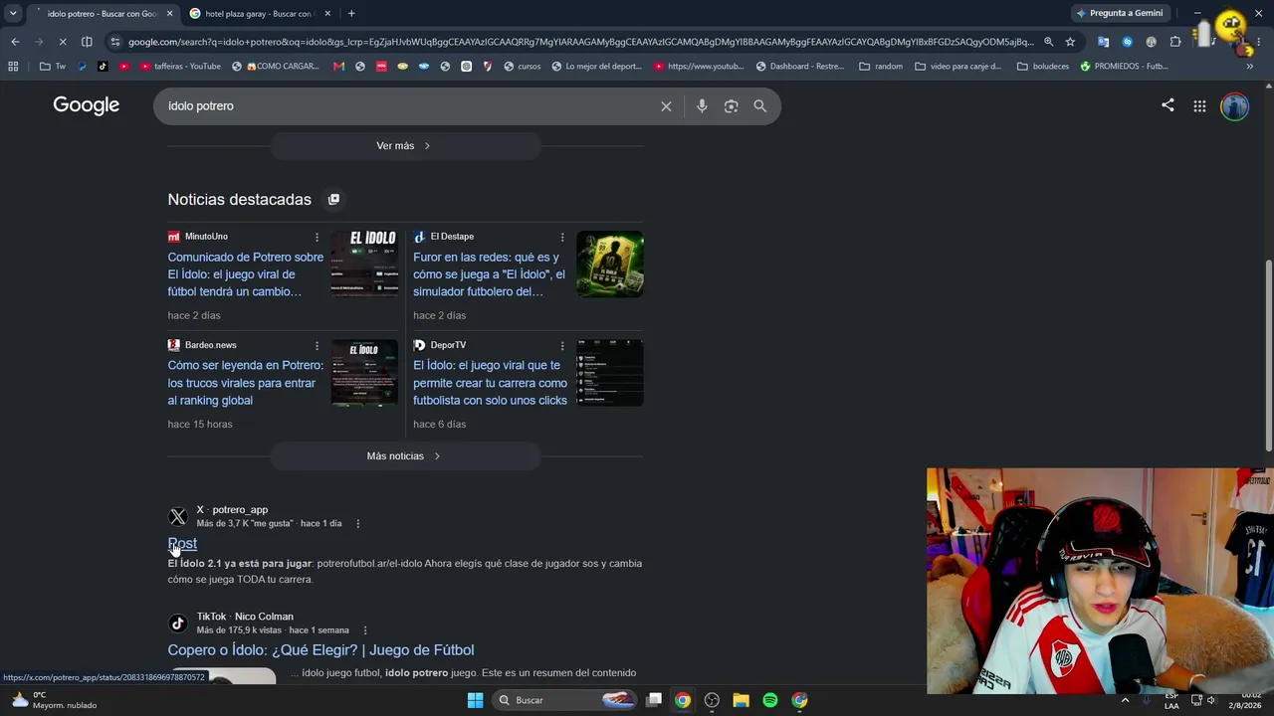Open the El Destape green player card thumbnail
The width and height of the screenshot is (1274, 716).
point(610,265)
